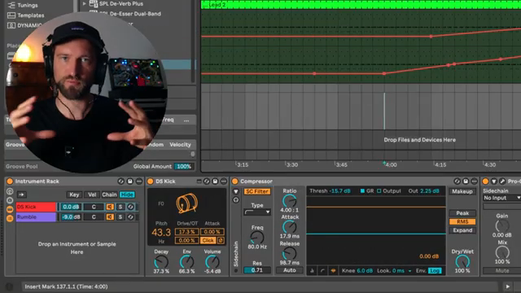521x293 pixels.
Task: Solo the DS Kick chain
Action: 120,207
